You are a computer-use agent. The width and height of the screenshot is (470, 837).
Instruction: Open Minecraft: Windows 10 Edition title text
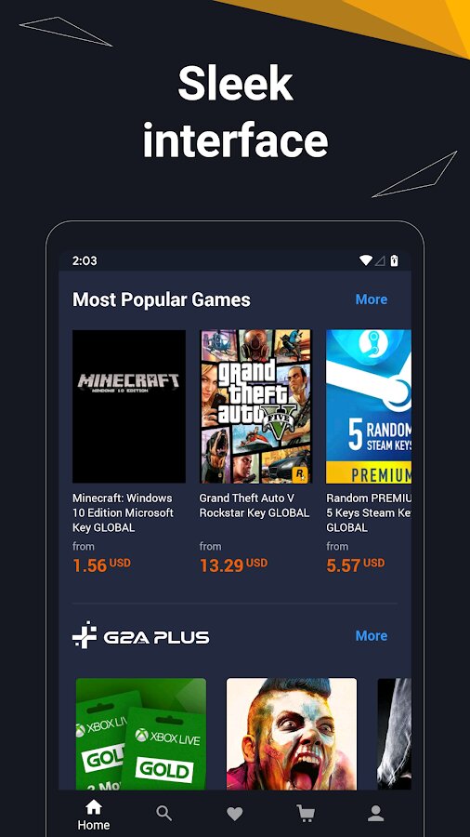pyautogui.click(x=124, y=512)
